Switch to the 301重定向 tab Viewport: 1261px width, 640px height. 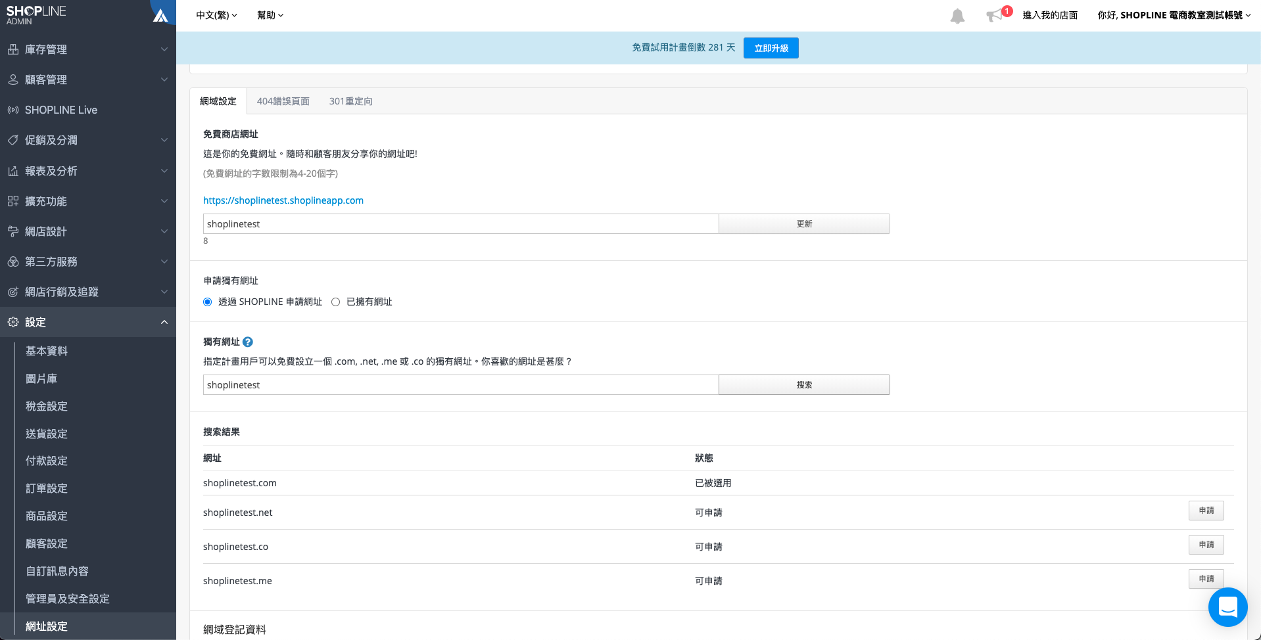coord(351,101)
